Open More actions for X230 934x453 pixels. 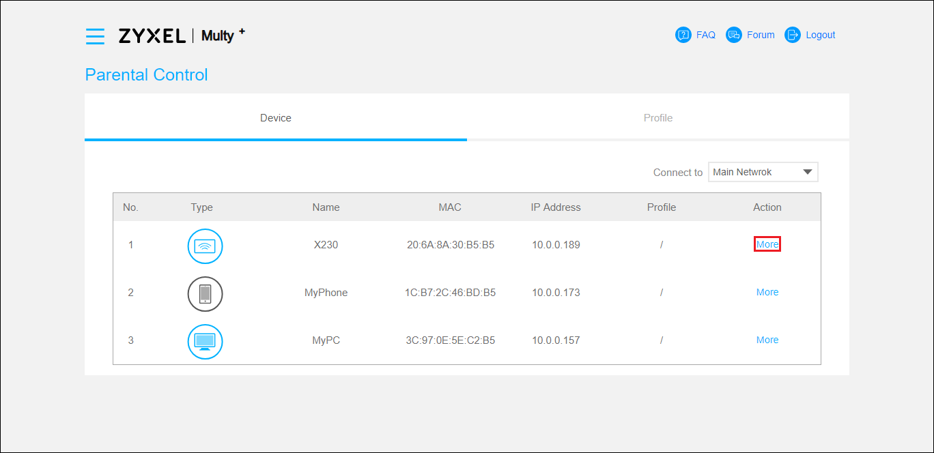pyautogui.click(x=767, y=244)
